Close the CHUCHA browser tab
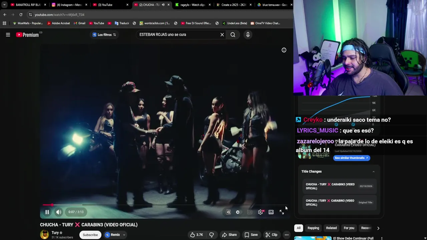 [168, 5]
